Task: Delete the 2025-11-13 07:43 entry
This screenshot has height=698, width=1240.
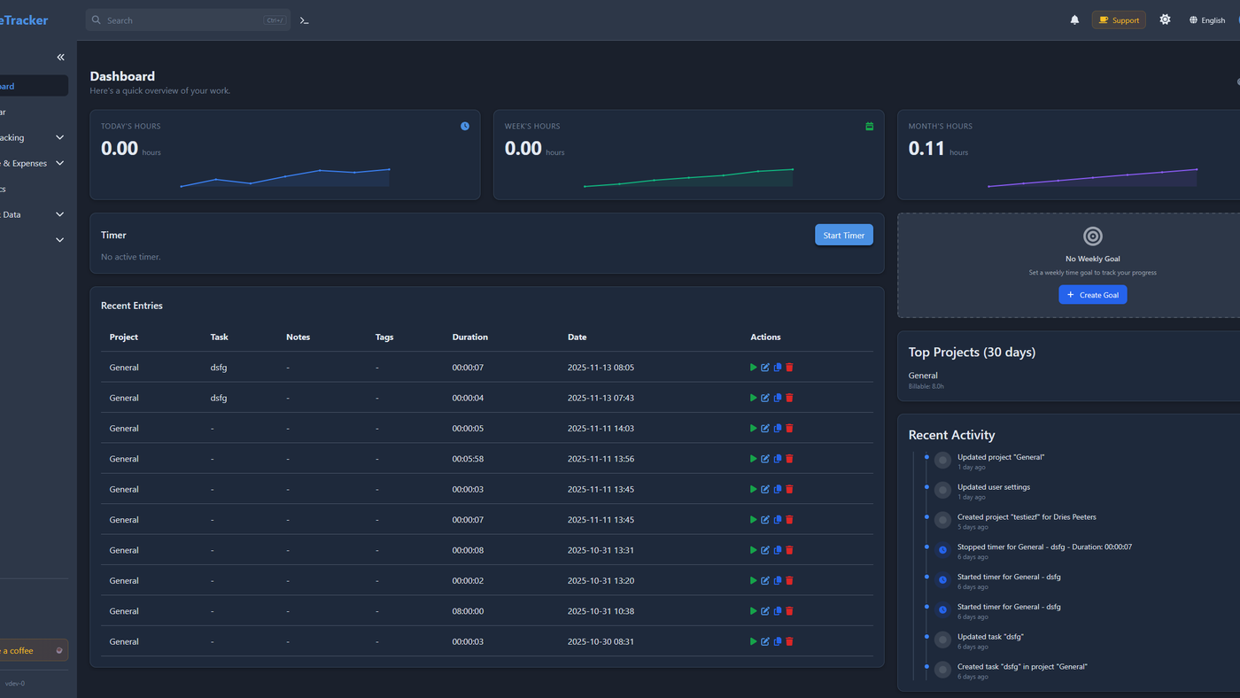Action: (789, 398)
